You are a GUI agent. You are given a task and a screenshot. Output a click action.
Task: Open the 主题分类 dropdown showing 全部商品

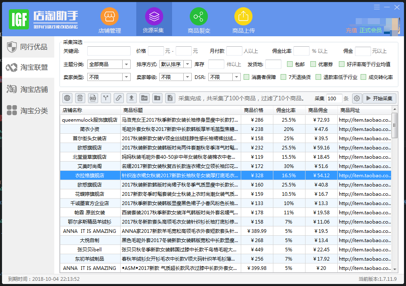point(109,64)
